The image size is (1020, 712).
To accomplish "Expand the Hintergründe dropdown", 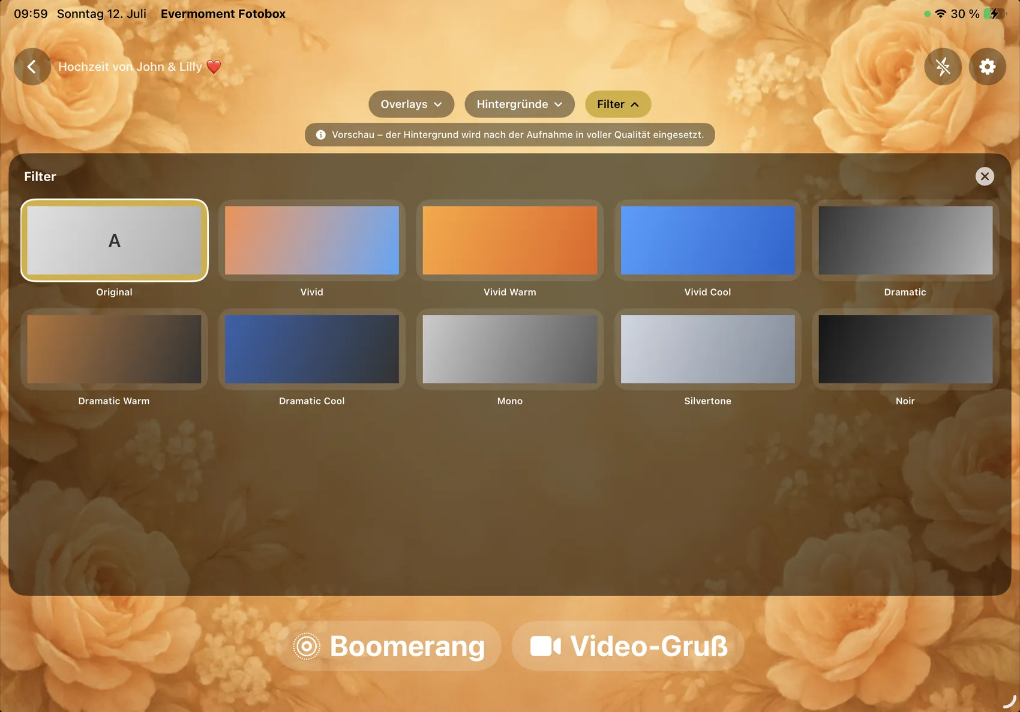I will (520, 104).
